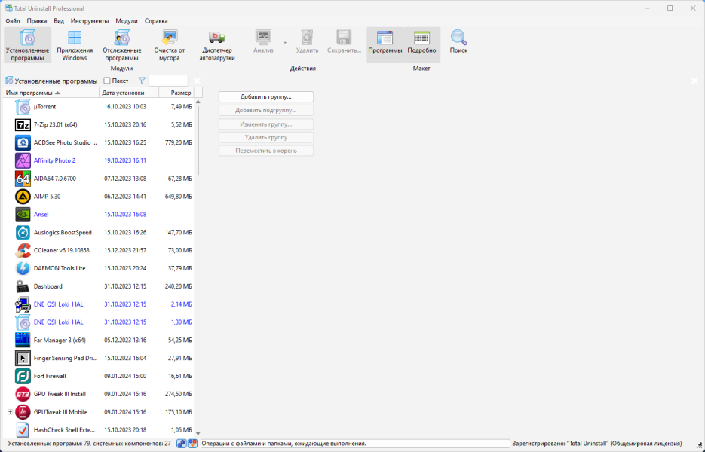Click the Добавить группу... button
This screenshot has width=705, height=452.
click(x=266, y=97)
